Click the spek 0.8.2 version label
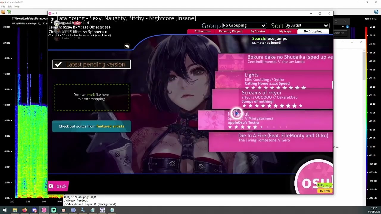Viewport: 381px width, 214px height. pos(371,18)
